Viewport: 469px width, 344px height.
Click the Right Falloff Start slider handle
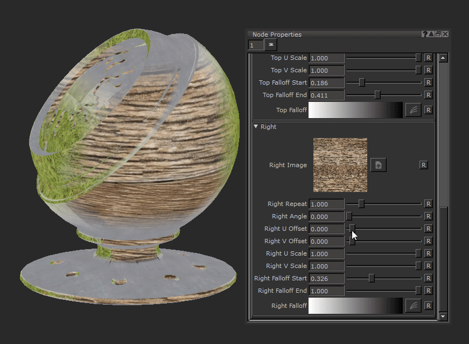371,278
